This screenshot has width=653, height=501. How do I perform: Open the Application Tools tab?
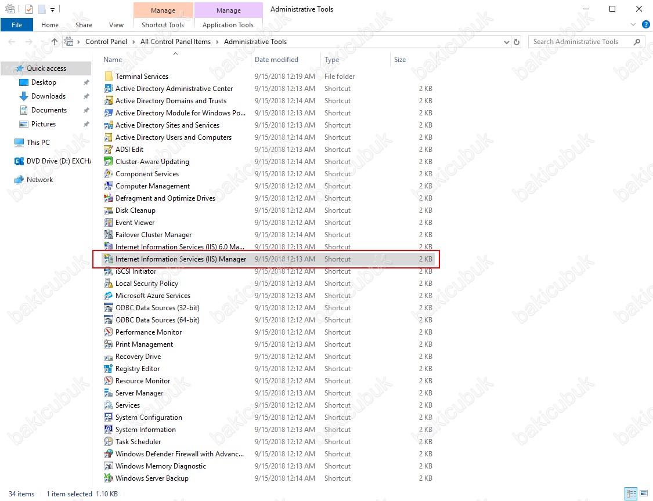228,25
